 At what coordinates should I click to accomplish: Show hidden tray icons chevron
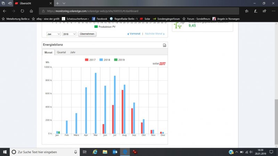237,152
